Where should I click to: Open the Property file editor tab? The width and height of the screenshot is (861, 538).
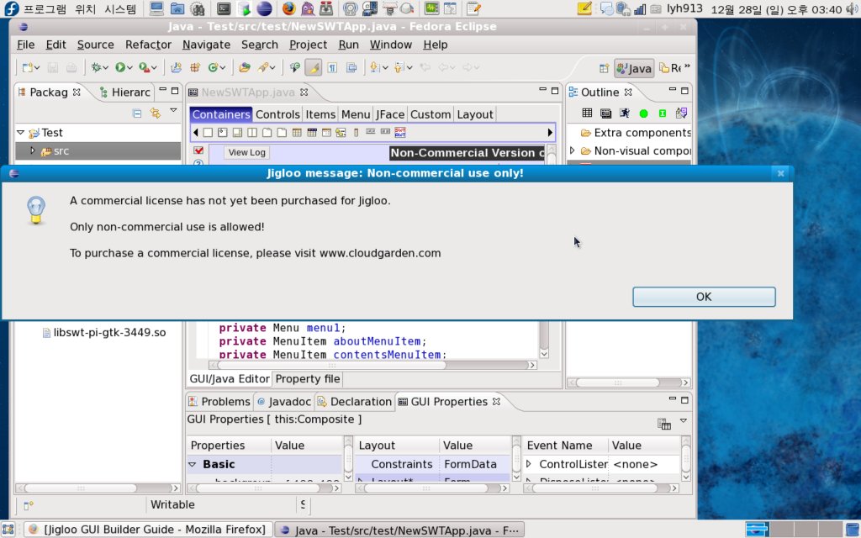tap(308, 379)
